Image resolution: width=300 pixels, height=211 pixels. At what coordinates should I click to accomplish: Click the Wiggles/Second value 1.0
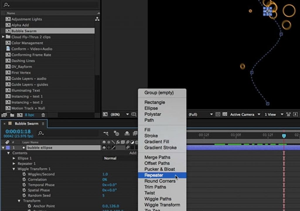pyautogui.click(x=105, y=174)
